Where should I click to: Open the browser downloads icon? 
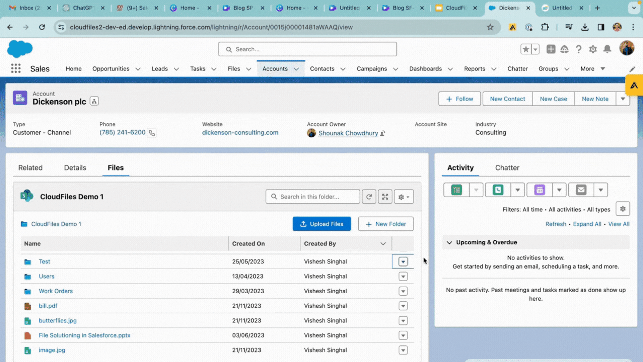[x=585, y=27]
